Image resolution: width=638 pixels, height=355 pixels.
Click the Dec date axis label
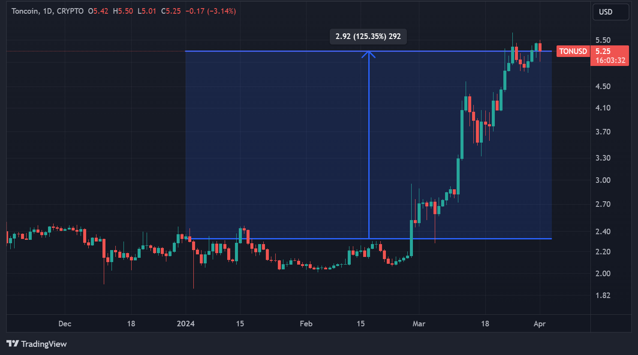[65, 324]
